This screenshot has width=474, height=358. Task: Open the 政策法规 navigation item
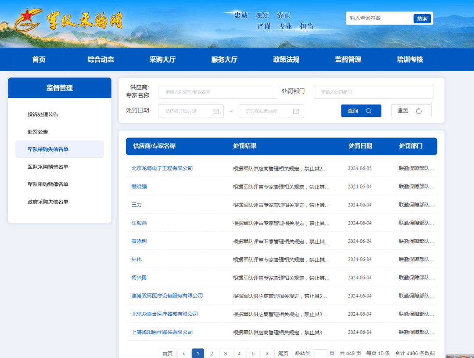286,59
